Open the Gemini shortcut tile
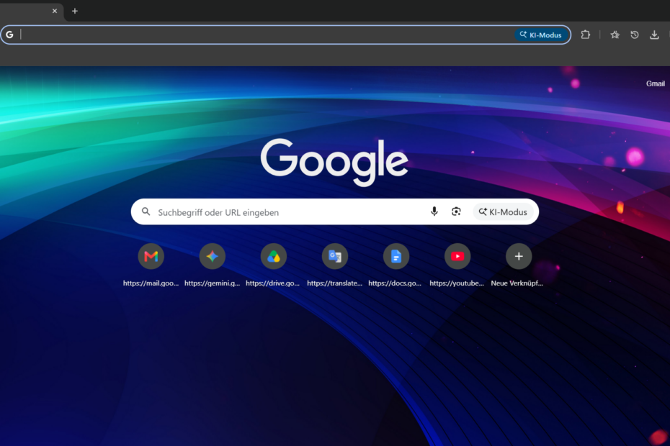670x446 pixels. point(213,256)
